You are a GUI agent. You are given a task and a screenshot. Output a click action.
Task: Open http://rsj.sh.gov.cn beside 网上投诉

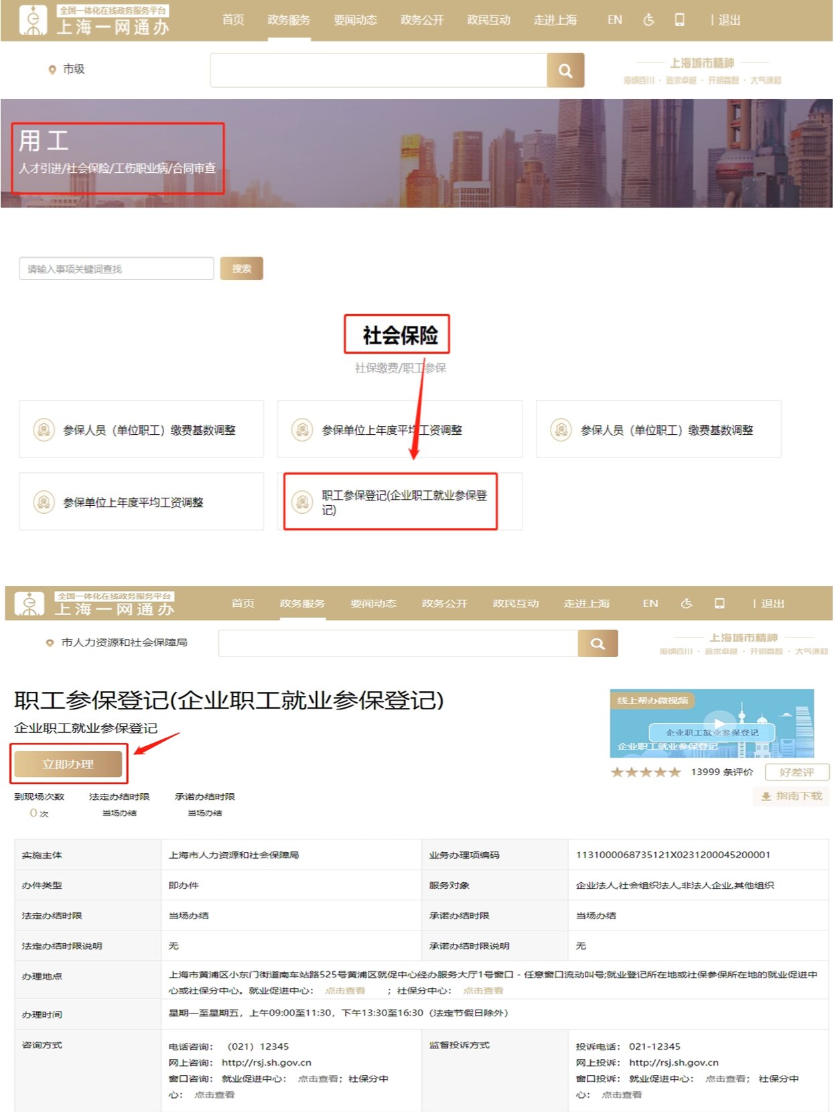click(x=674, y=1062)
